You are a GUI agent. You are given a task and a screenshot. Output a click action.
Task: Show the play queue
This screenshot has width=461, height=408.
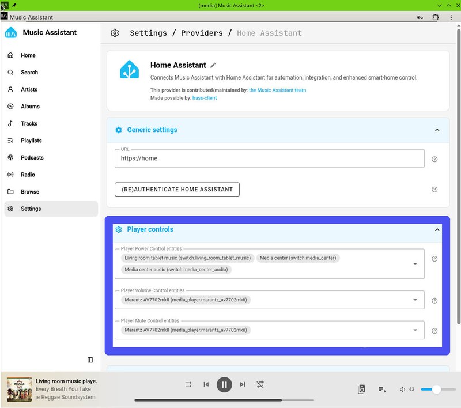click(382, 390)
